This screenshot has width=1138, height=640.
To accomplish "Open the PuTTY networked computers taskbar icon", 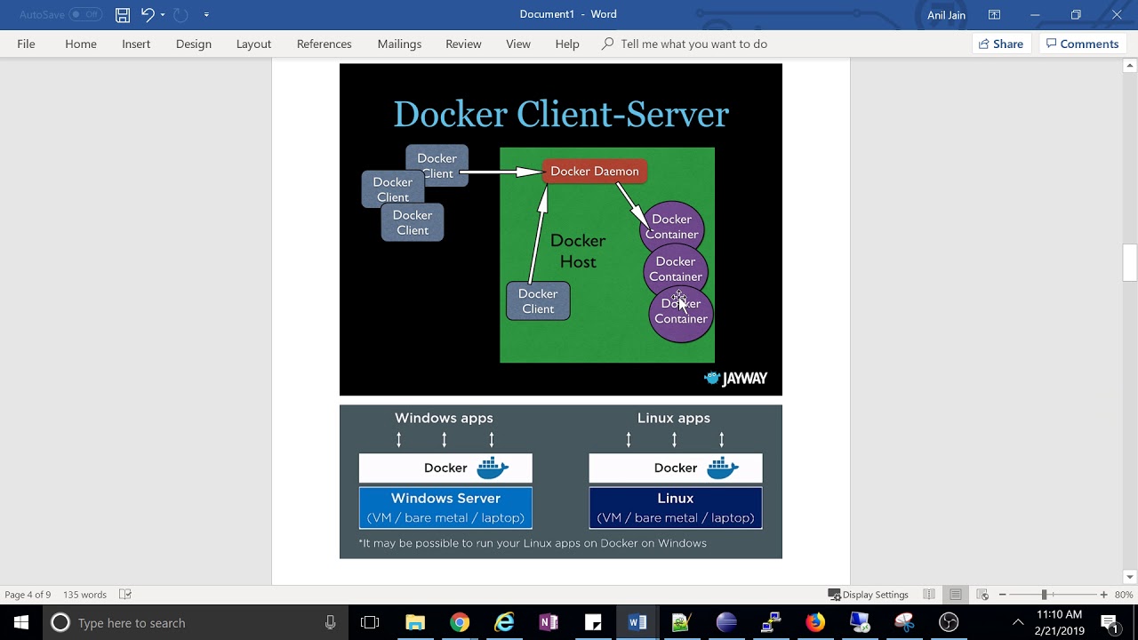I will (771, 622).
